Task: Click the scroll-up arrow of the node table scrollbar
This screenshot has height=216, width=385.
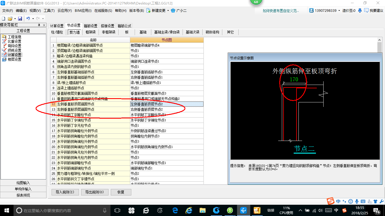Action: 380,40
